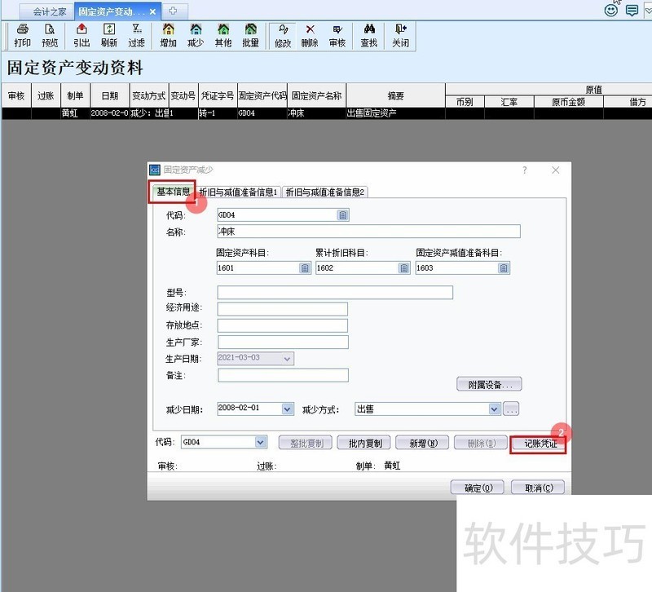The height and width of the screenshot is (592, 652).
Task: Click the 摘要 column header
Action: (395, 95)
